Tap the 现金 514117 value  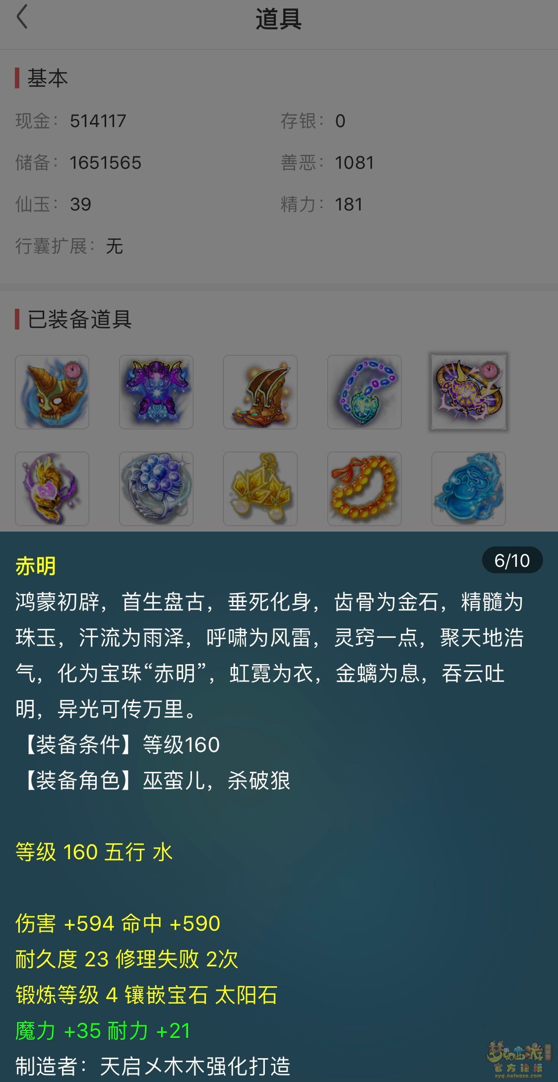click(x=98, y=121)
